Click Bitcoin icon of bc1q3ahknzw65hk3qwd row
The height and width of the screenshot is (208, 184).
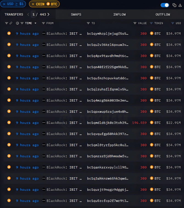pos(9,178)
